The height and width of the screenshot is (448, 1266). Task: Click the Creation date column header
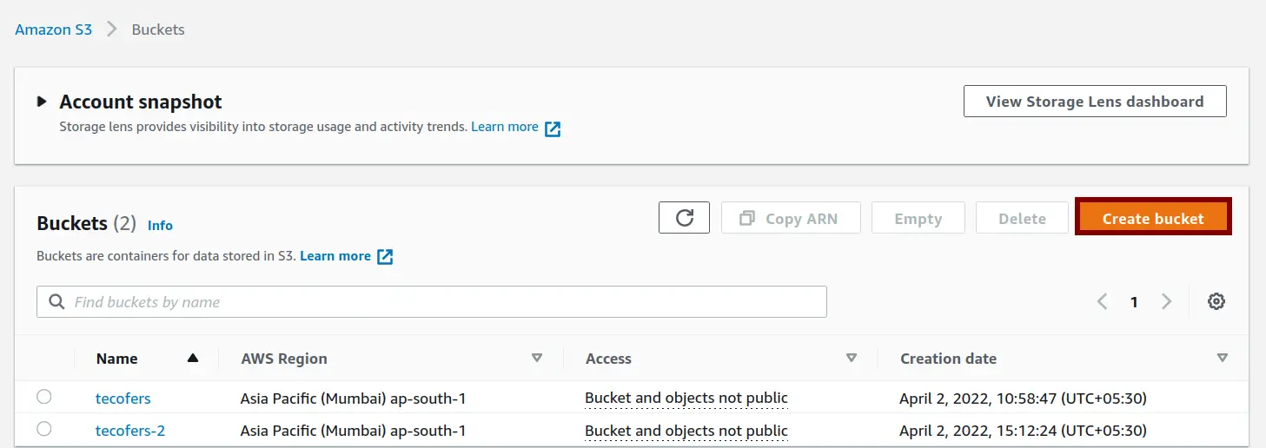[x=948, y=358]
